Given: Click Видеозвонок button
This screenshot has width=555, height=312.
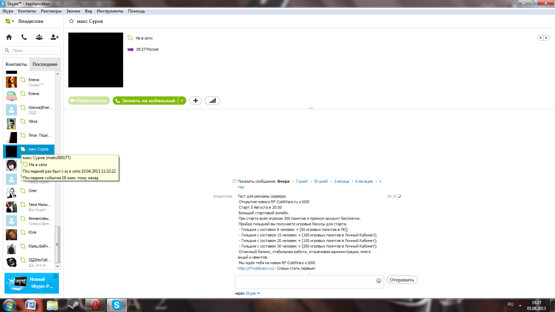Looking at the screenshot, I should click(x=89, y=101).
